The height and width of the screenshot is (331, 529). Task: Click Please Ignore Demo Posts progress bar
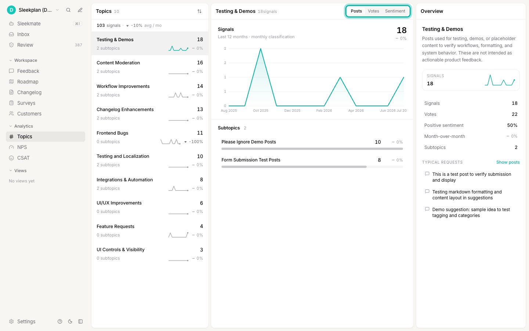[312, 149]
